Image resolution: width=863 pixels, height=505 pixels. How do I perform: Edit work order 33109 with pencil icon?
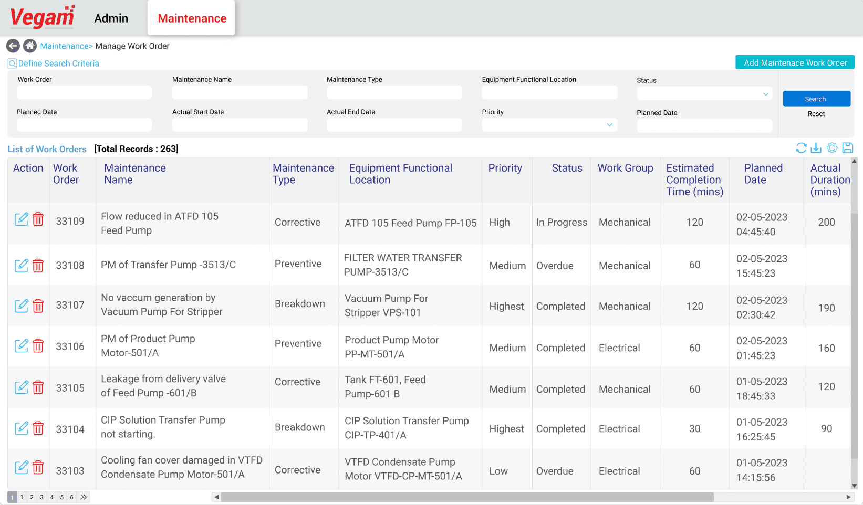pyautogui.click(x=22, y=219)
